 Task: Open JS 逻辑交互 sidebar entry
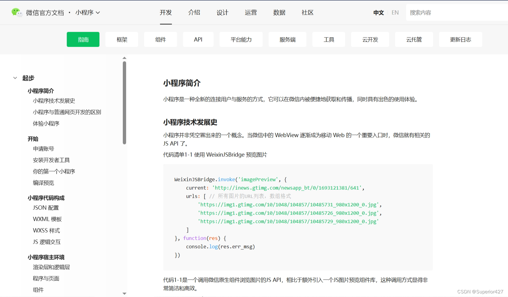tap(47, 242)
